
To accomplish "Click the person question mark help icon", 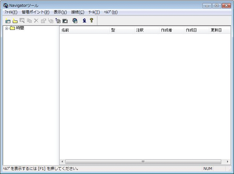I will pyautogui.click(x=84, y=21).
